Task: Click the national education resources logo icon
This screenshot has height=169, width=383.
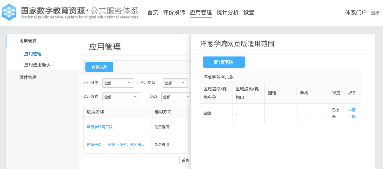Action: point(9,12)
